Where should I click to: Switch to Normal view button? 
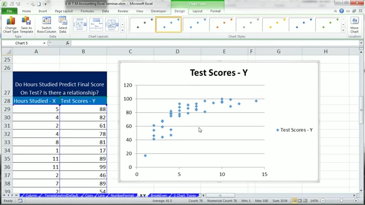[x=294, y=200]
